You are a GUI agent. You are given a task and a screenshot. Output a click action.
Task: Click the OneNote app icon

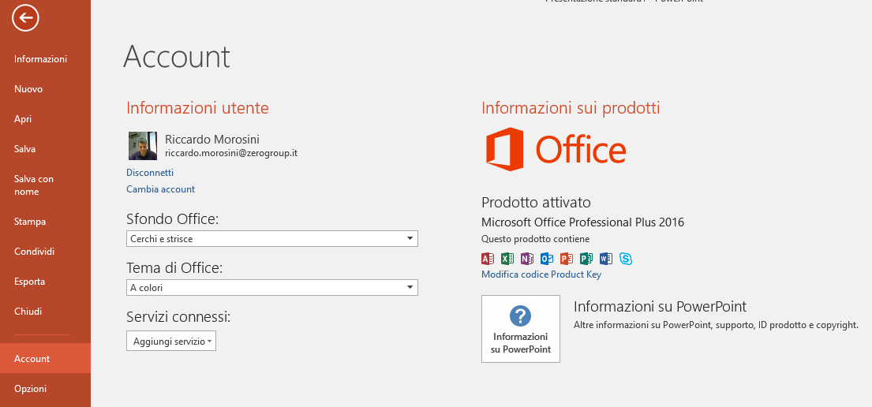(527, 259)
